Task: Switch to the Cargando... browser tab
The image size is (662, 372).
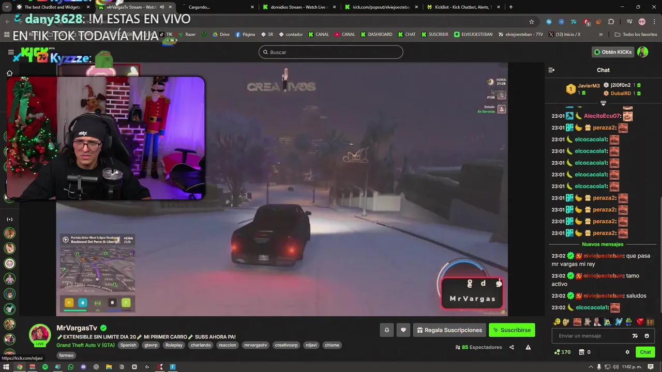Action: 217,7
